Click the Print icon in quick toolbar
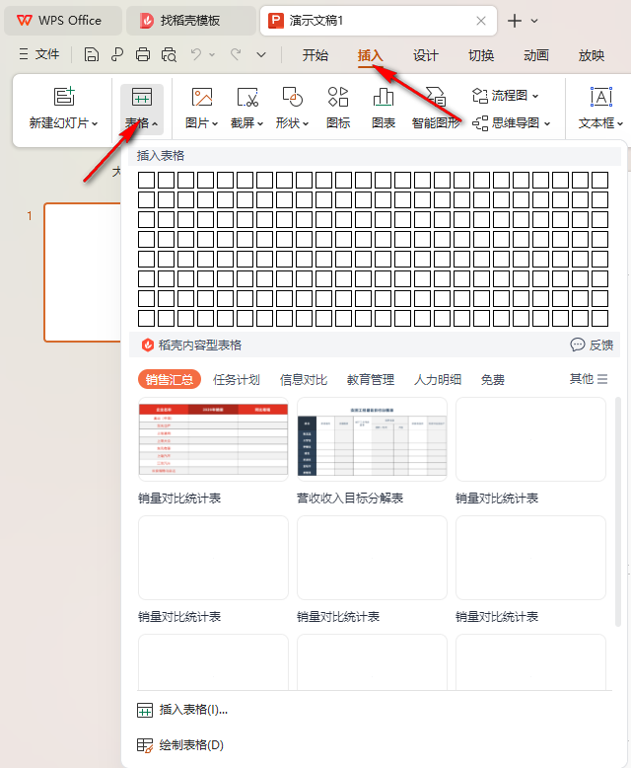The width and height of the screenshot is (631, 768). pyautogui.click(x=143, y=55)
